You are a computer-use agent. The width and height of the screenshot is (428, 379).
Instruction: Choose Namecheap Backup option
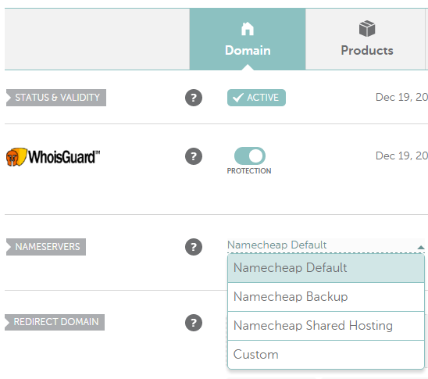pyautogui.click(x=326, y=297)
